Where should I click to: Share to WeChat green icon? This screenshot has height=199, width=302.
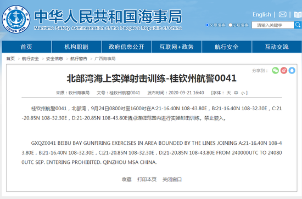(x=276, y=70)
